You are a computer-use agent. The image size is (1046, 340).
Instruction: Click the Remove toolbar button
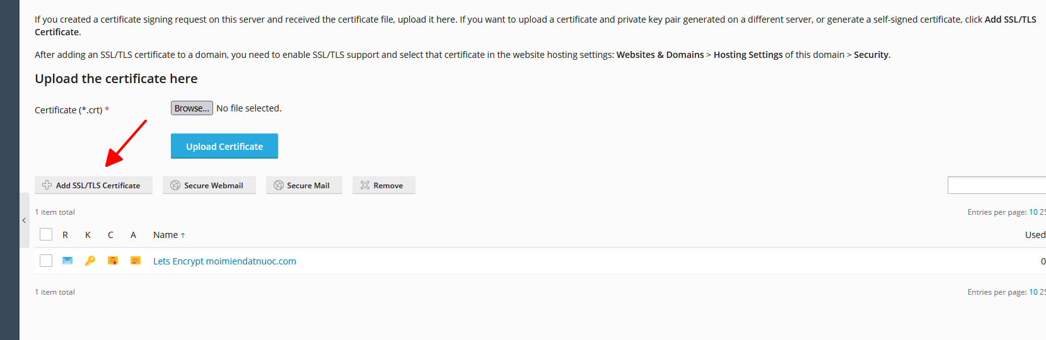(x=384, y=185)
